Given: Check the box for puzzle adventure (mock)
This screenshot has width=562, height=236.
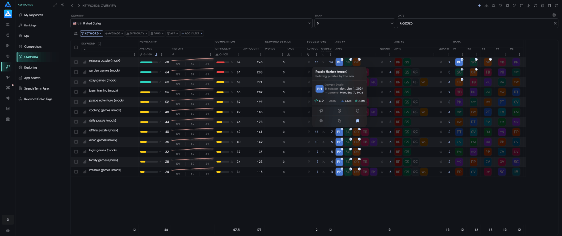Looking at the screenshot, I should click(76, 102).
